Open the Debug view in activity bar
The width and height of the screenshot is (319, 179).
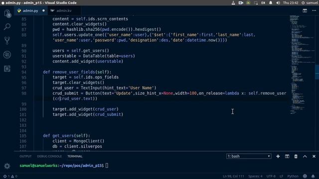[x=7, y=55]
